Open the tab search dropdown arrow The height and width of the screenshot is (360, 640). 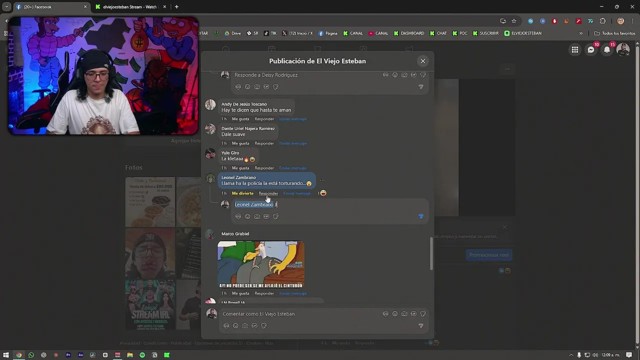(6, 7)
